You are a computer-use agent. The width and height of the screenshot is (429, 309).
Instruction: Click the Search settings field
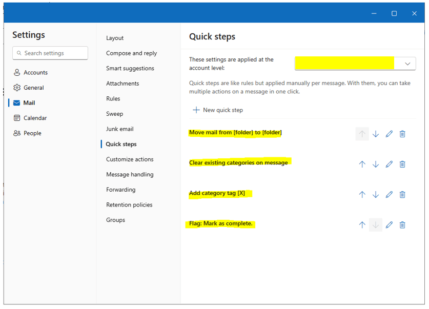(x=50, y=53)
